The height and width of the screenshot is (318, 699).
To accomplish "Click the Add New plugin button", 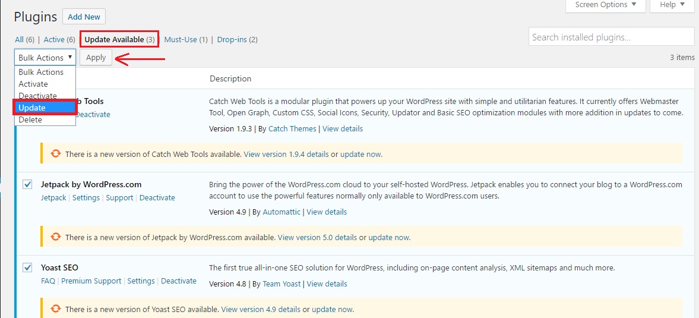I will click(84, 17).
